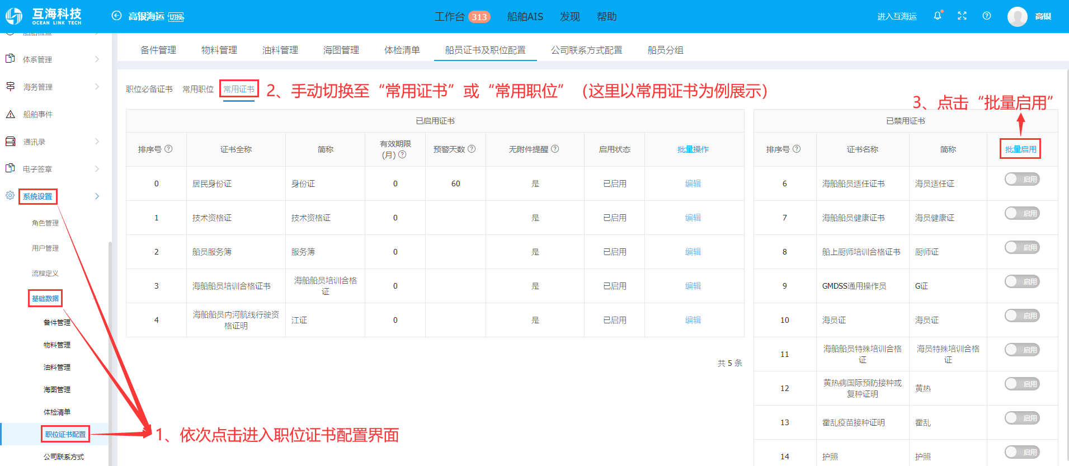Viewport: 1069px width, 466px height.
Task: Click the 切换 company switch button
Action: click(x=176, y=17)
